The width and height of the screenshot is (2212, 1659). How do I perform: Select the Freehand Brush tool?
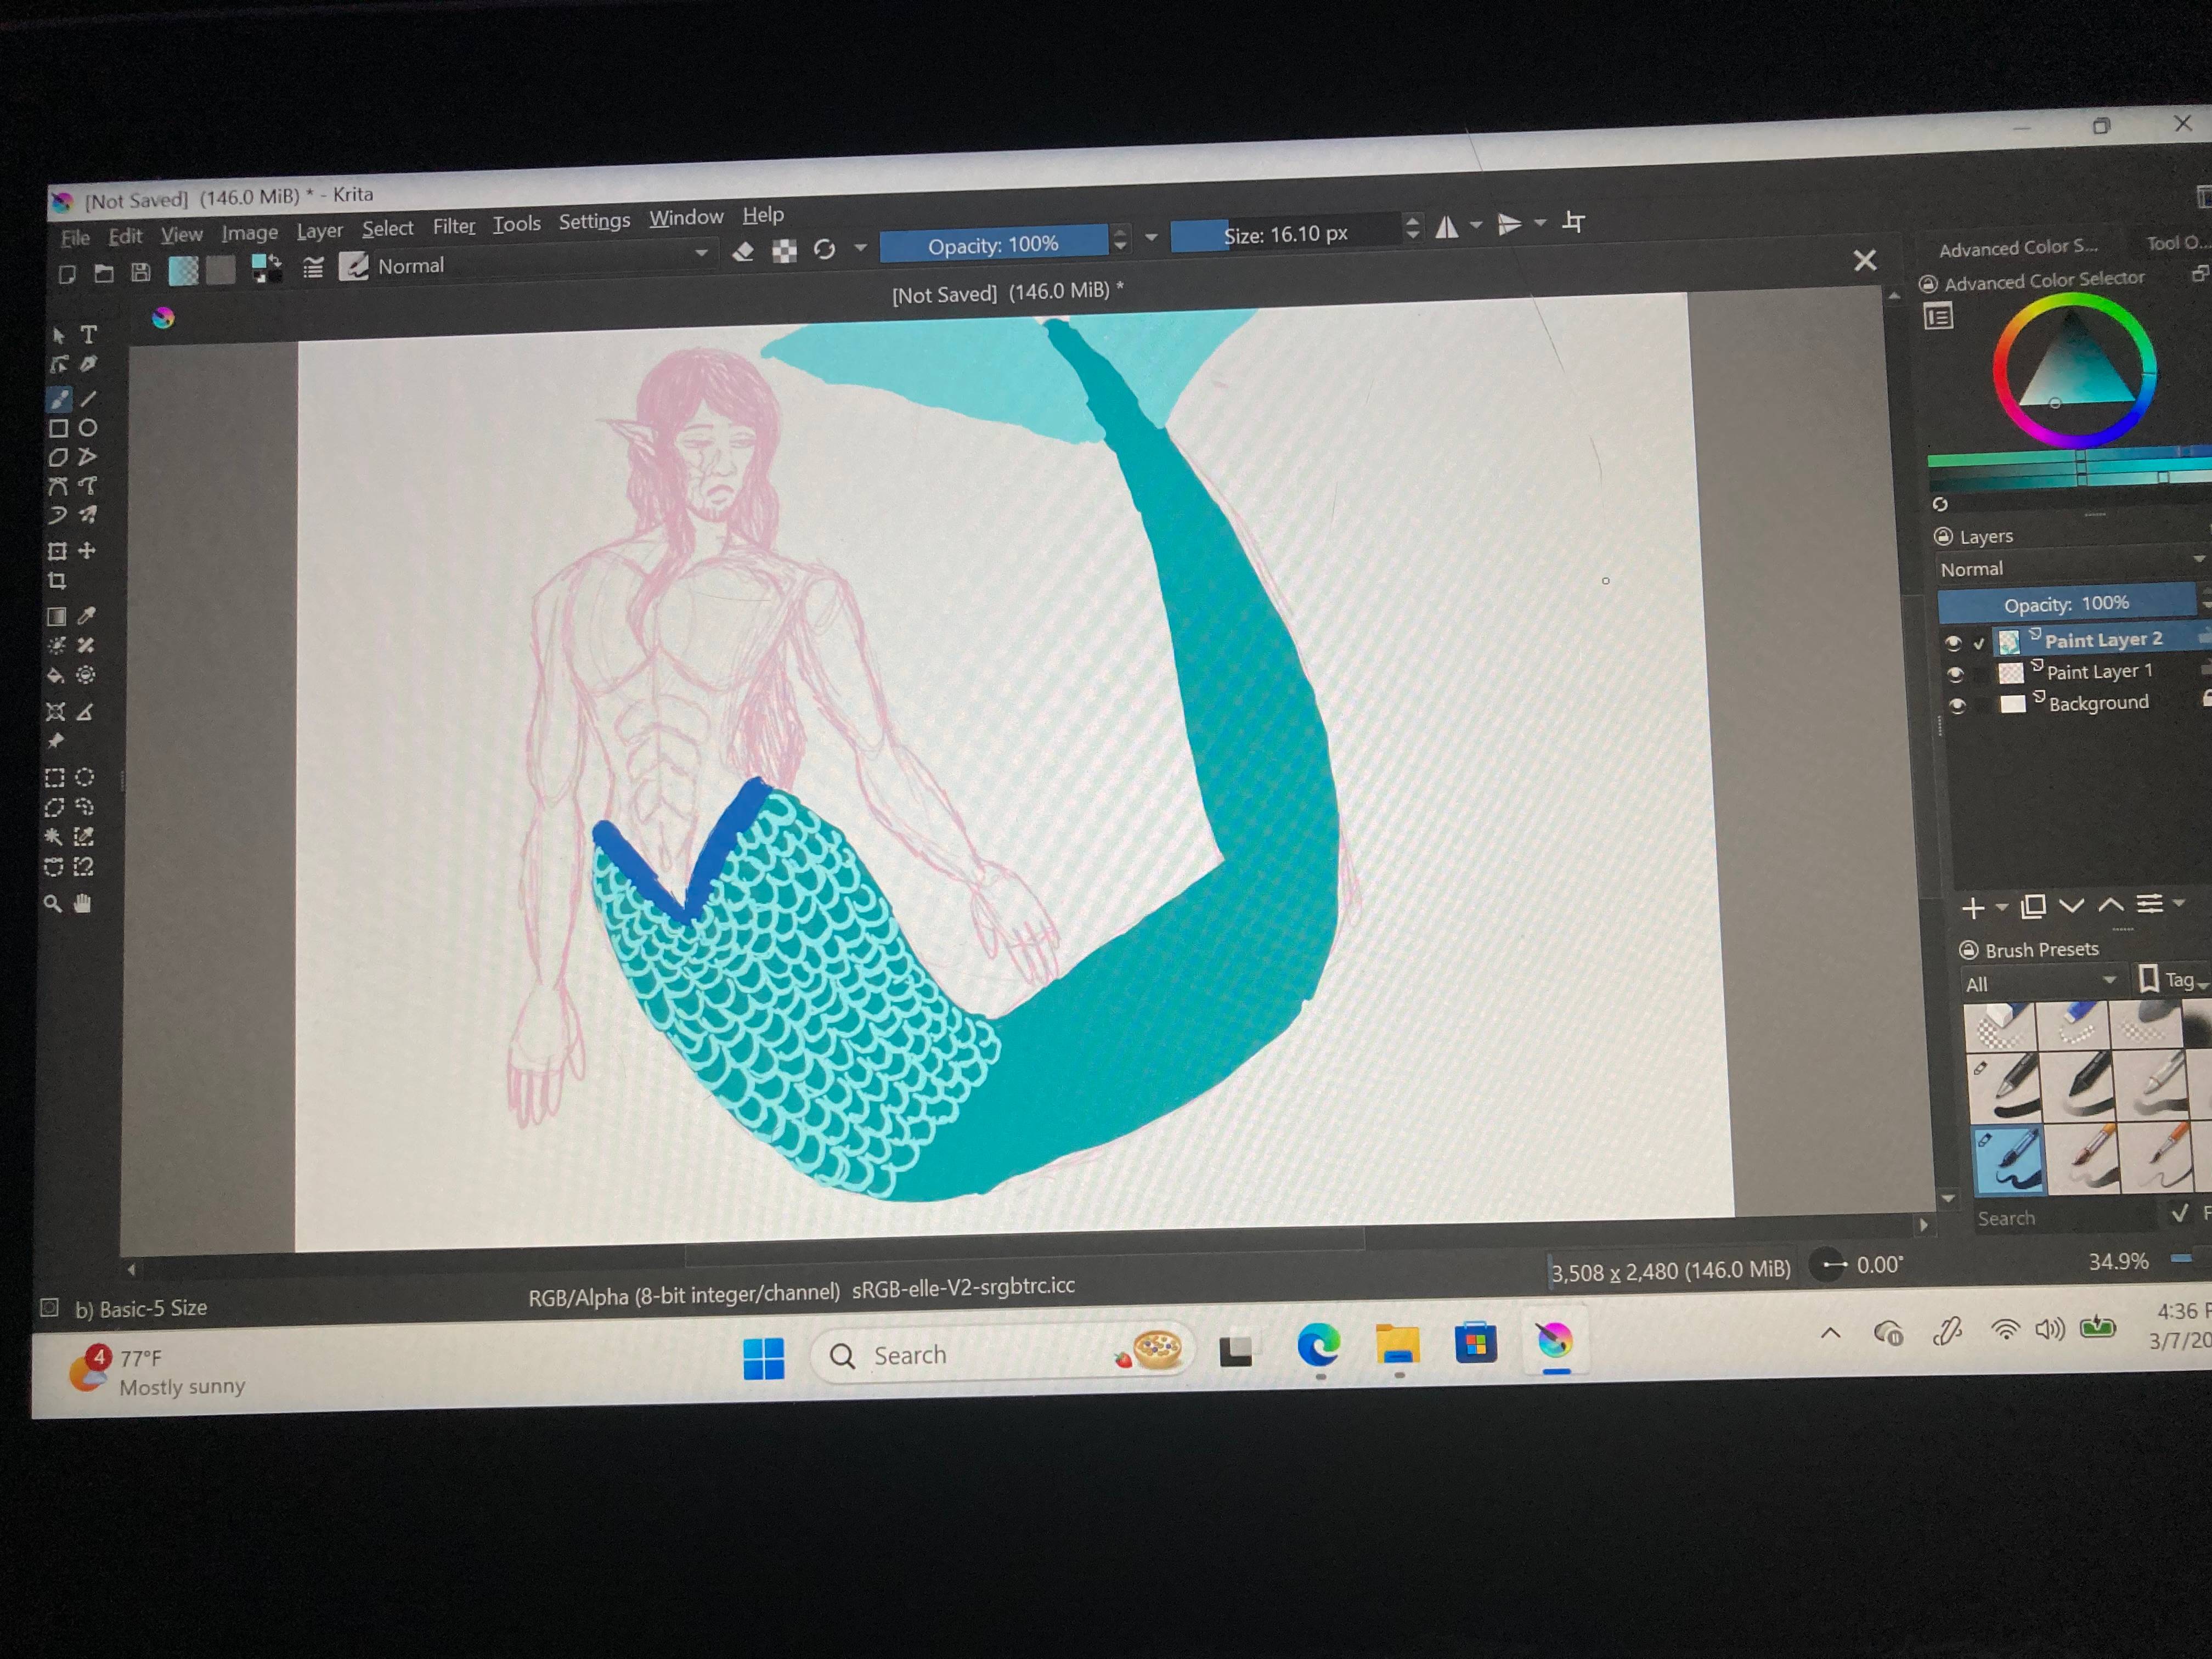point(60,399)
